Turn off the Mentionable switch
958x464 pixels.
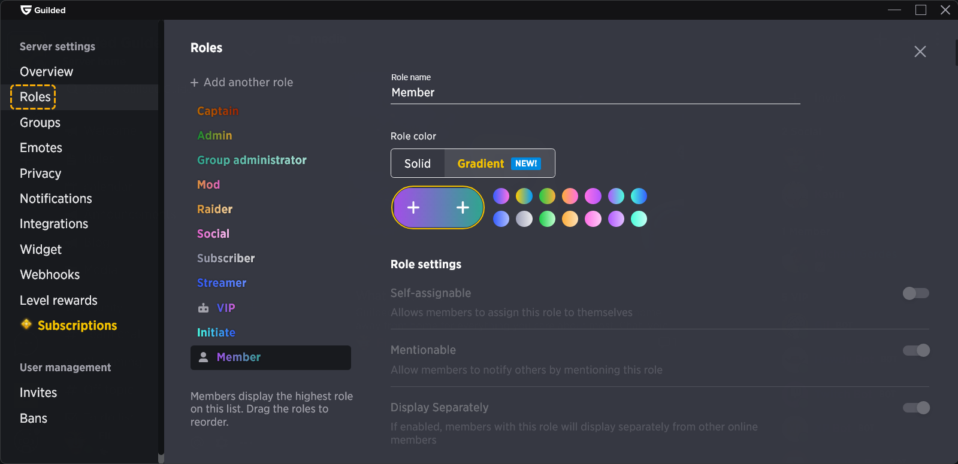pos(916,350)
